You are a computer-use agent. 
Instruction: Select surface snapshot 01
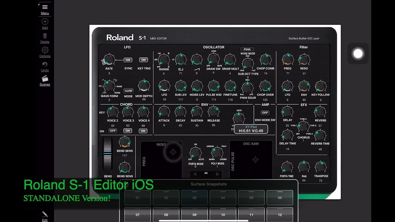[138, 198]
